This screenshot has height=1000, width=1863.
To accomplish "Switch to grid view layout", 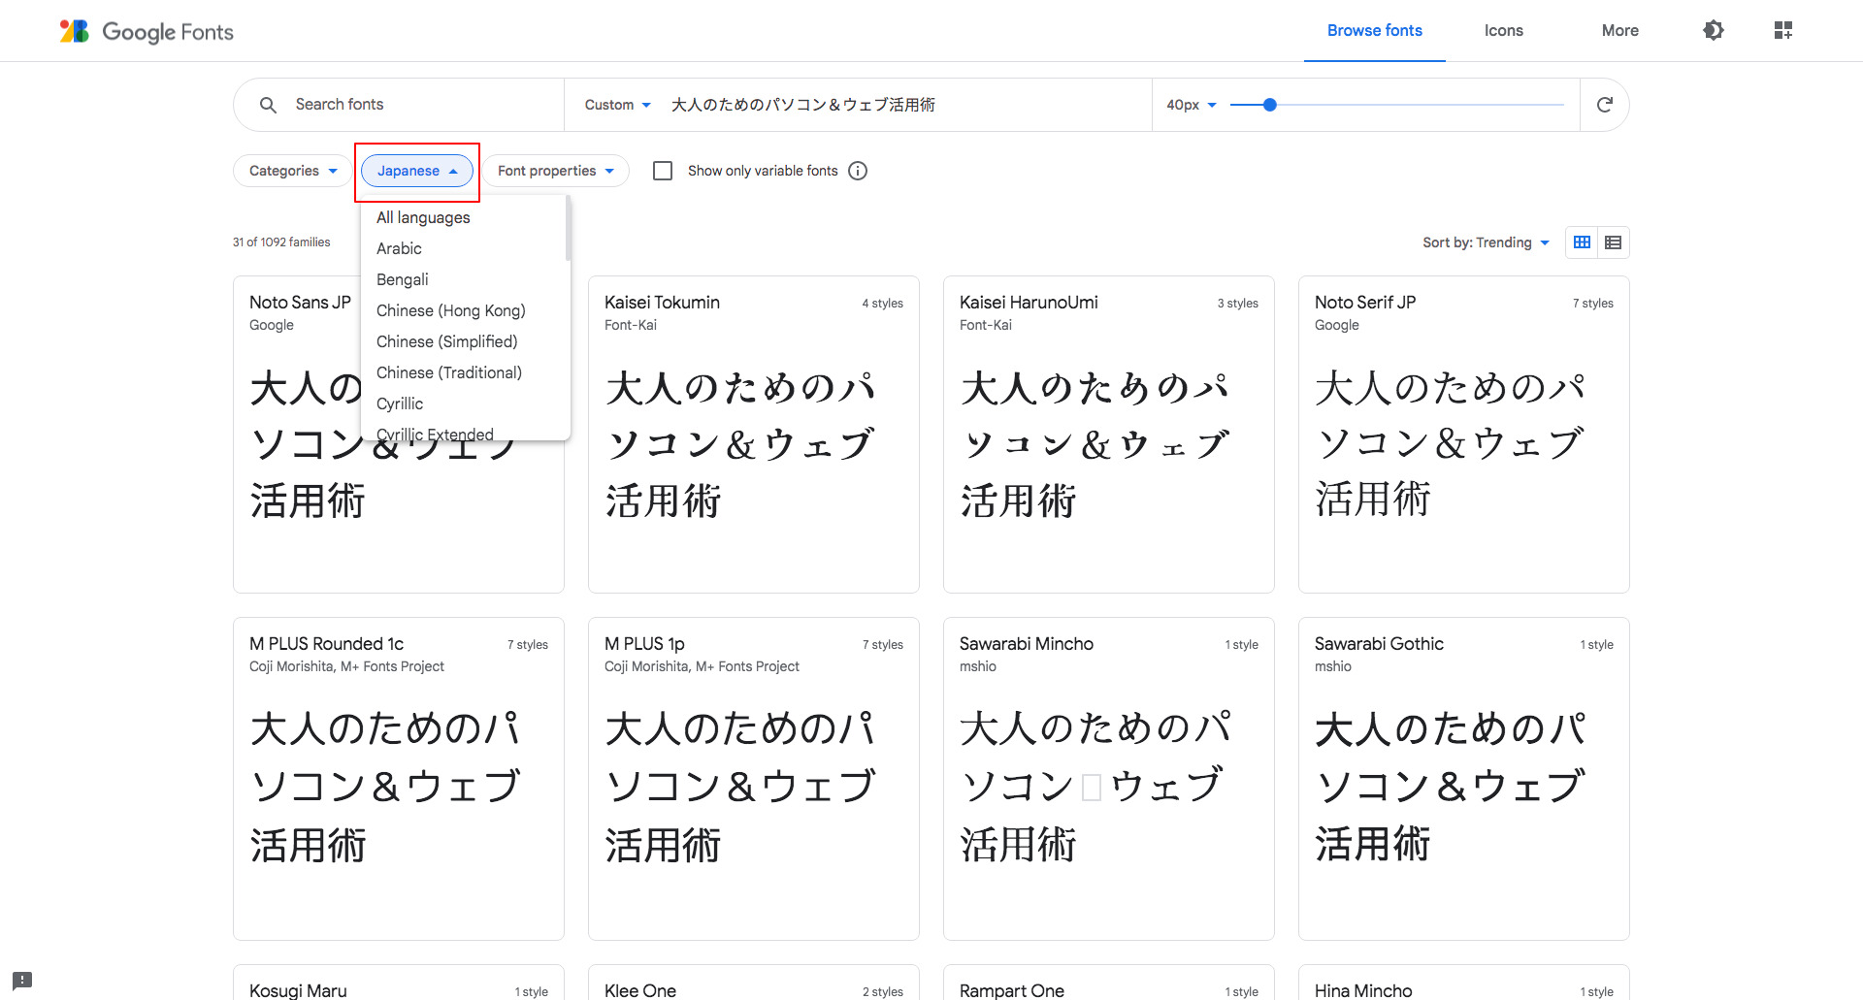I will (x=1581, y=242).
